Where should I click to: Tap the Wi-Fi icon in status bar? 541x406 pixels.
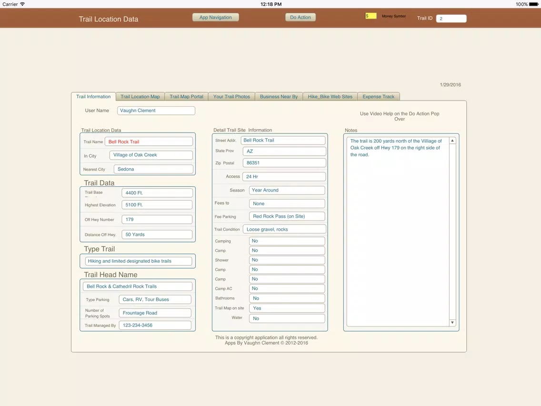[x=22, y=4]
